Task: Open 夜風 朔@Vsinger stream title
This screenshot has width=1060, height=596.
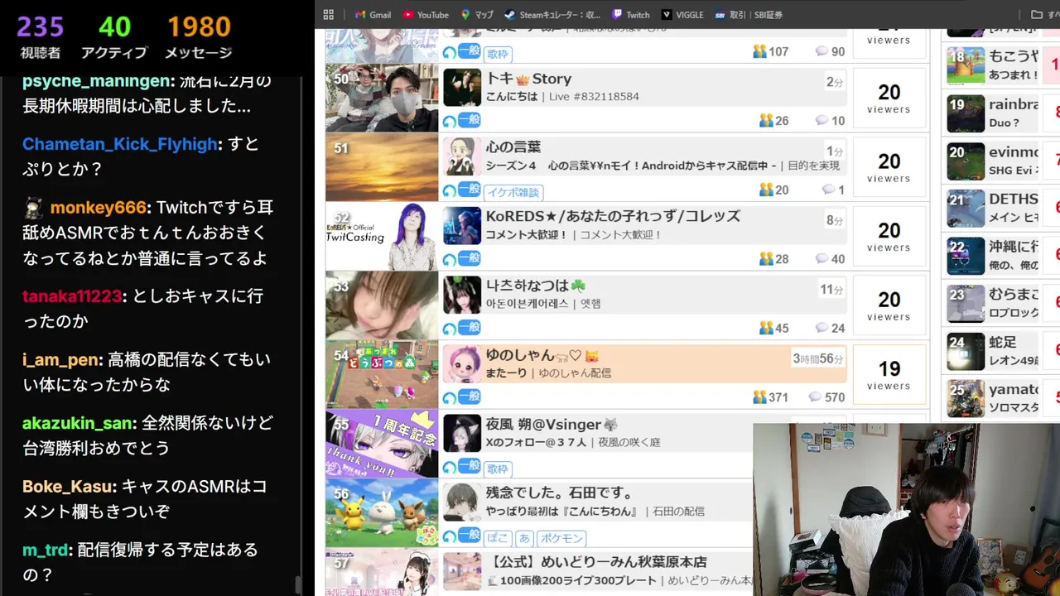Action: [x=552, y=424]
